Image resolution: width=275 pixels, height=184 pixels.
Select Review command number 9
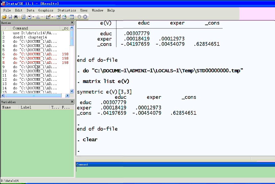pyautogui.click(x=35, y=67)
